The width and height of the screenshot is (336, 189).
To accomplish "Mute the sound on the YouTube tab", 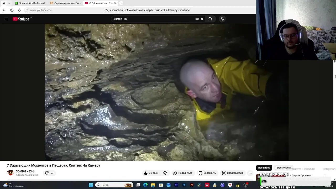I will point(112,3).
